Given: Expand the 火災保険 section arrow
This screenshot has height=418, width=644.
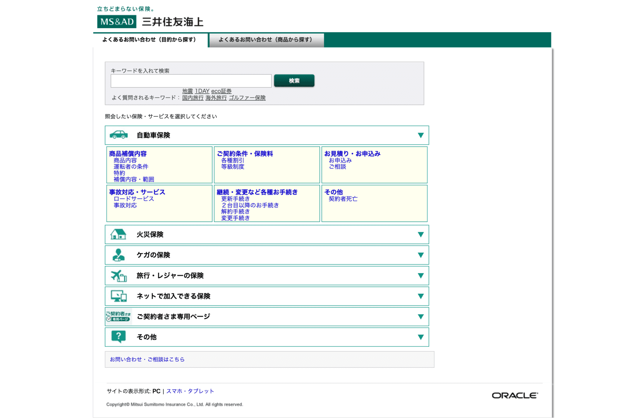Looking at the screenshot, I should pyautogui.click(x=421, y=235).
